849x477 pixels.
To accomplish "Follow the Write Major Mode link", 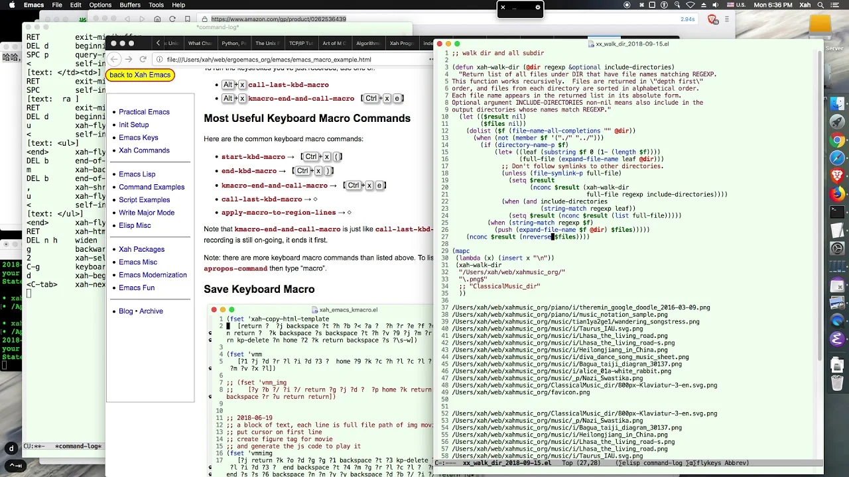I will pos(147,213).
